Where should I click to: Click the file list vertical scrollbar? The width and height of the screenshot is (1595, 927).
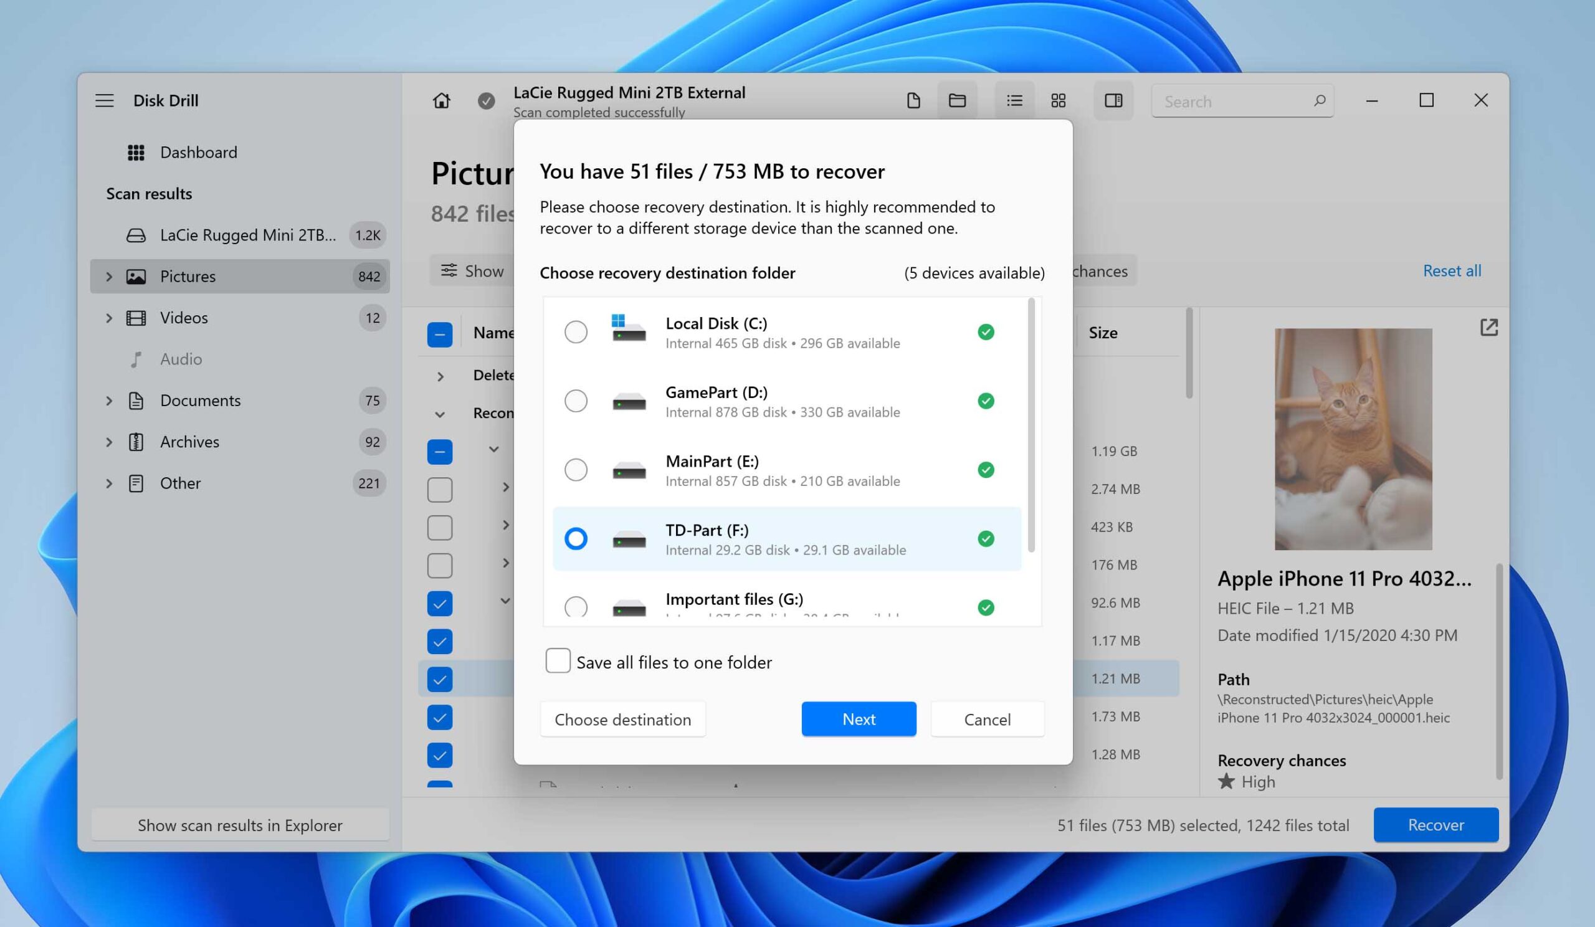[1189, 353]
